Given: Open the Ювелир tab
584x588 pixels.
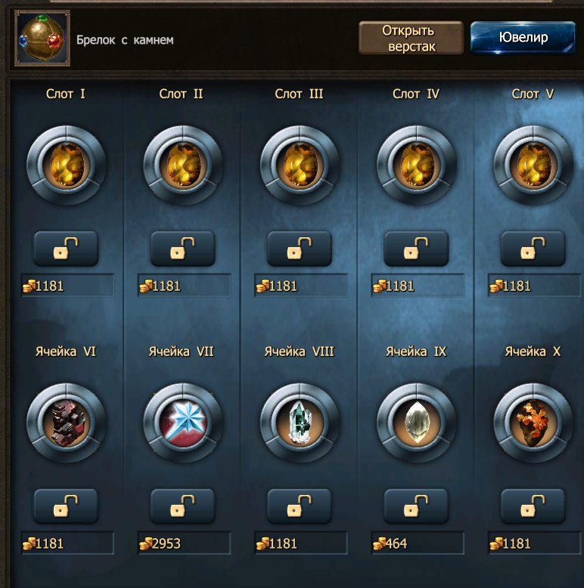Looking at the screenshot, I should pos(523,38).
